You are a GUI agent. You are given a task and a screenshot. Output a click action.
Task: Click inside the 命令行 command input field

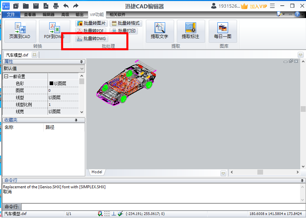(x=163, y=207)
